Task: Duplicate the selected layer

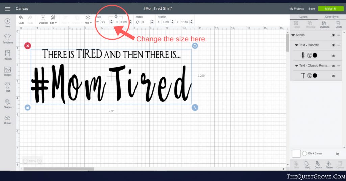Action: (324, 24)
